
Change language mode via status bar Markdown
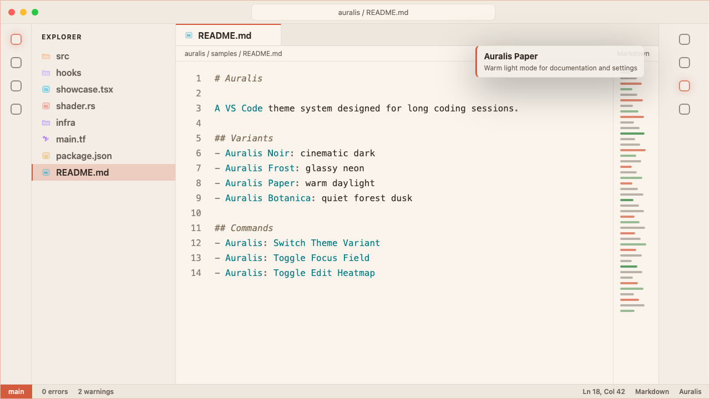652,392
